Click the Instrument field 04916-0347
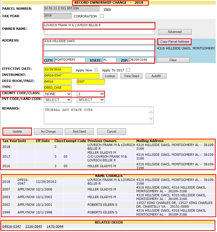Image resolution: width=217 pixels, height=232 pixels. [72, 76]
